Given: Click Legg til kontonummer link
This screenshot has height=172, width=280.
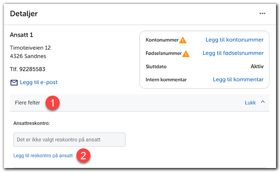Looking at the screenshot, I should 234,40.
